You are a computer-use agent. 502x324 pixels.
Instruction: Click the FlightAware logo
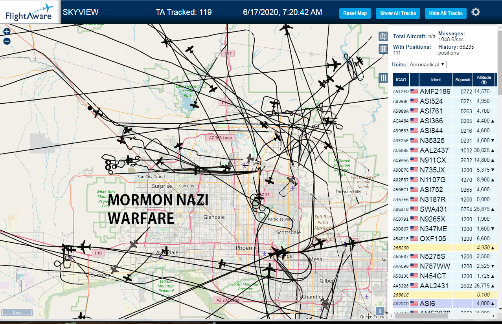point(29,12)
